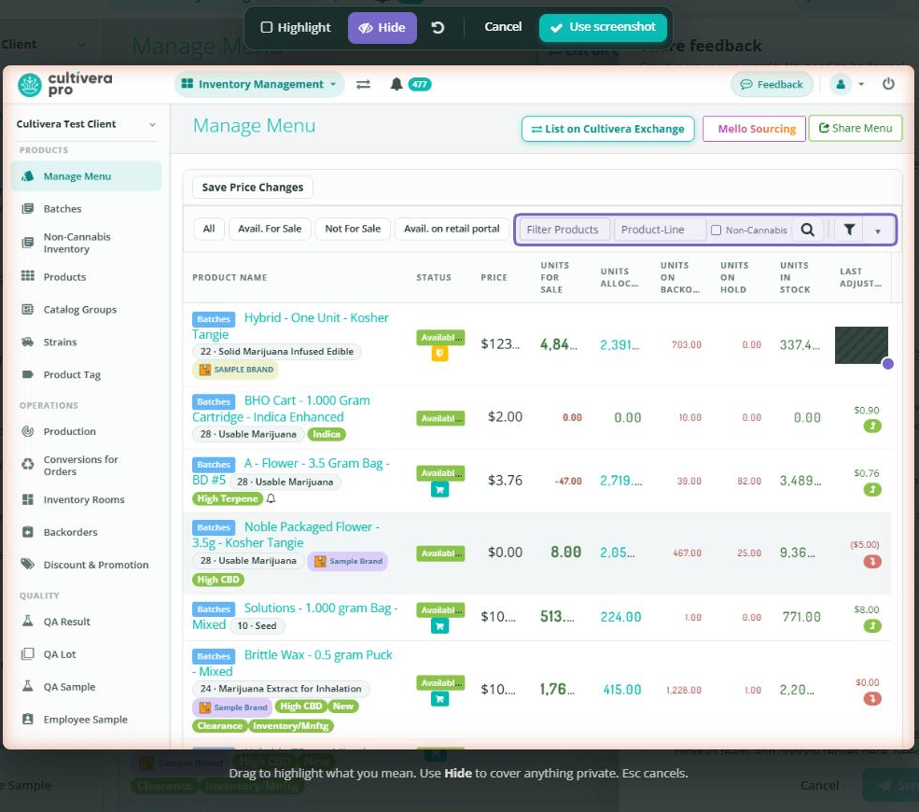Open Employee Sample in sidebar
The width and height of the screenshot is (919, 812).
[85, 720]
